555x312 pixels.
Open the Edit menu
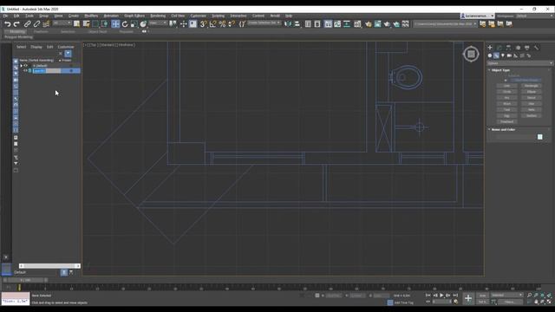click(x=16, y=16)
